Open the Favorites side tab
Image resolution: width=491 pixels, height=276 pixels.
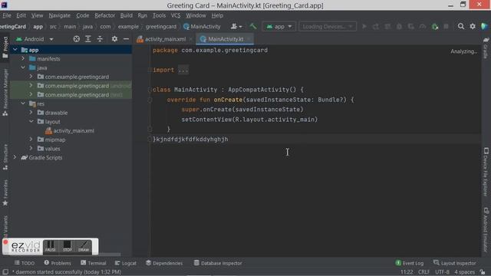[x=5, y=193]
